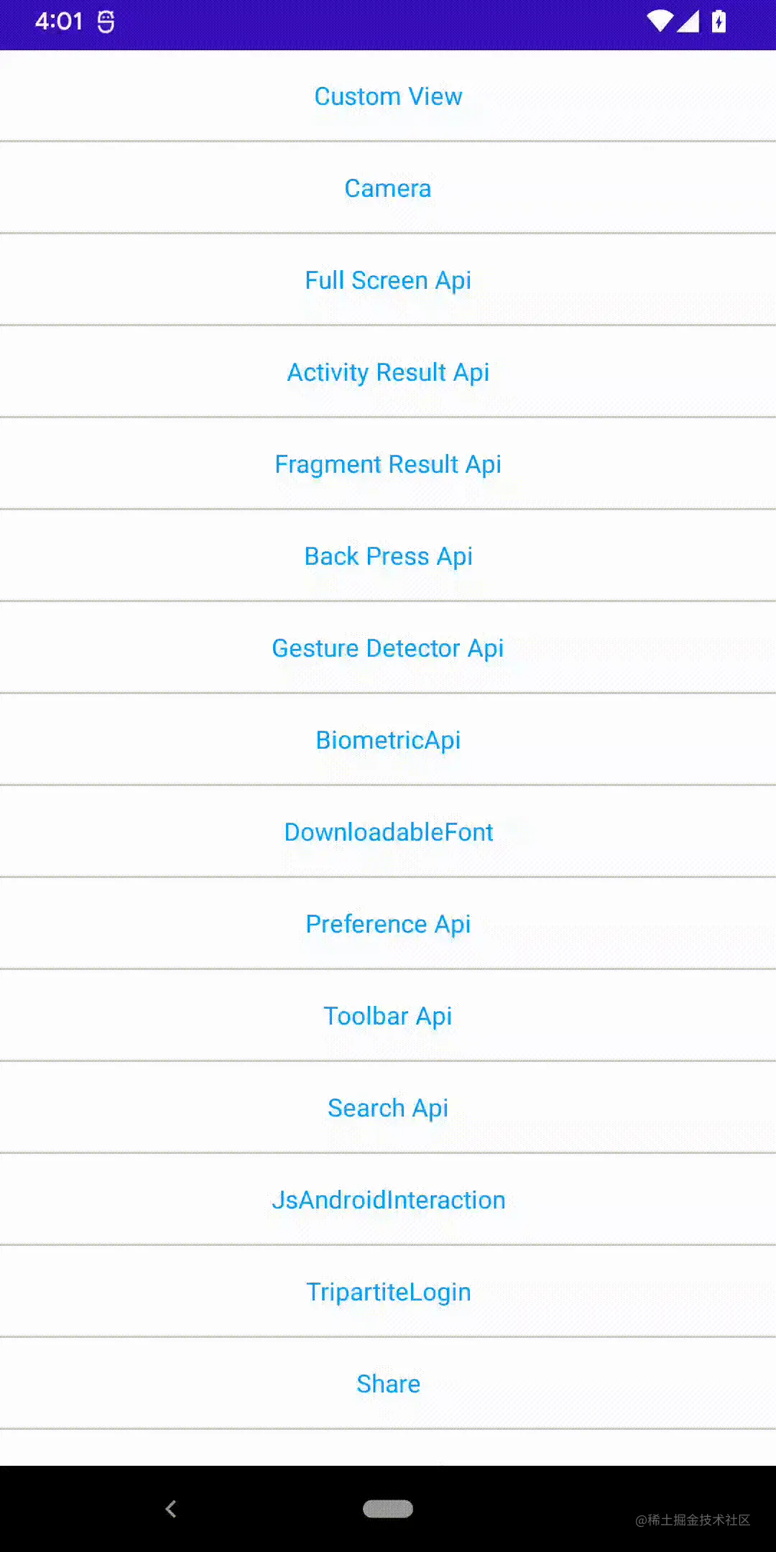Choose Toolbar Api entry
776x1552 pixels.
click(x=388, y=1016)
